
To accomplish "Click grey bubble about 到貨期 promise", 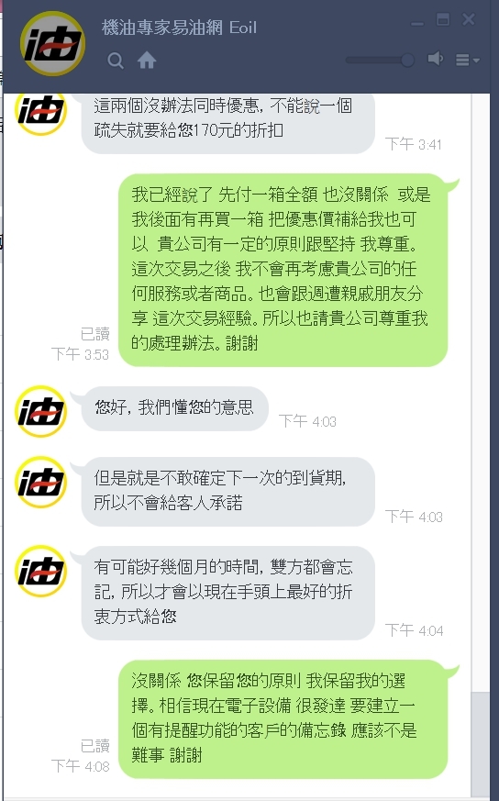I will pyautogui.click(x=227, y=492).
